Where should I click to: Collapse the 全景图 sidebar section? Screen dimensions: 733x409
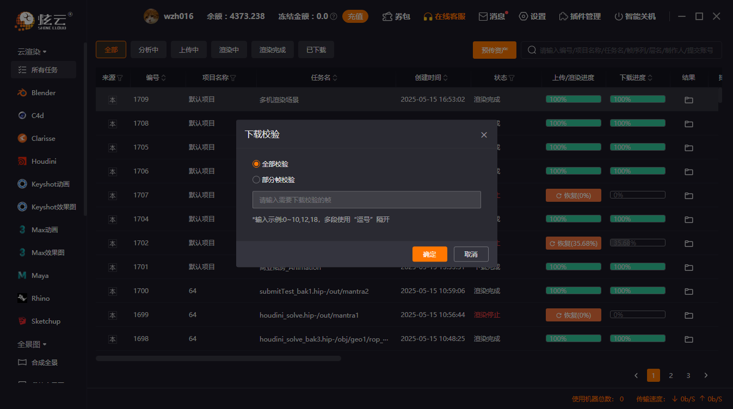coord(32,344)
